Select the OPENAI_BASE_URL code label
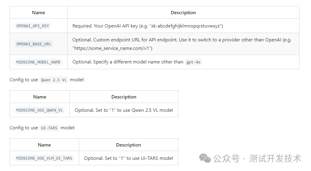Image resolution: width=311 pixels, height=171 pixels. coord(34,44)
